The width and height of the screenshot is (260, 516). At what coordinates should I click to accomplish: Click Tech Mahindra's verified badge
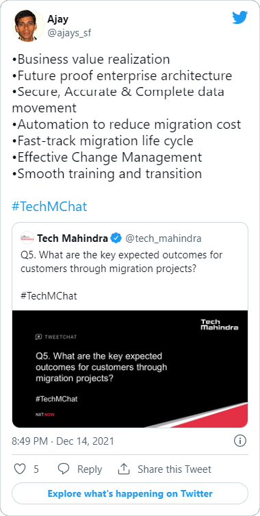pos(116,238)
